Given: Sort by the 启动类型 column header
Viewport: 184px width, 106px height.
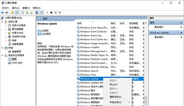Looking at the screenshot, I should (135, 23).
